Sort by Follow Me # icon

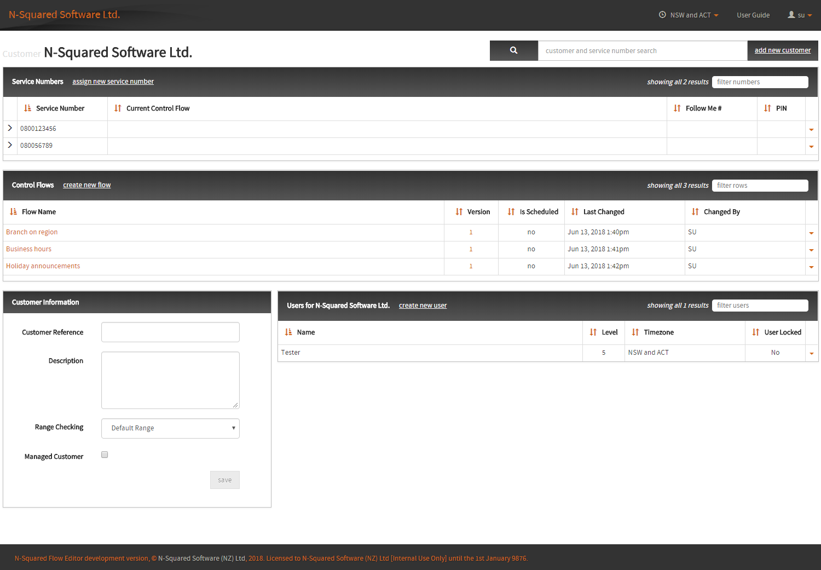(x=677, y=108)
